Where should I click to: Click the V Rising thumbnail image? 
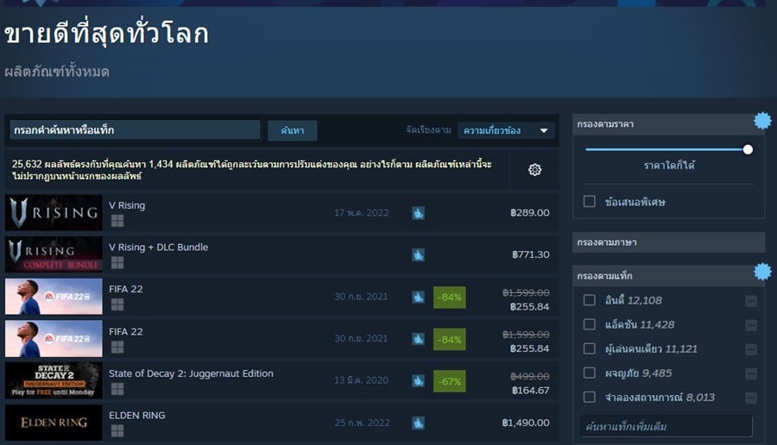pos(54,213)
